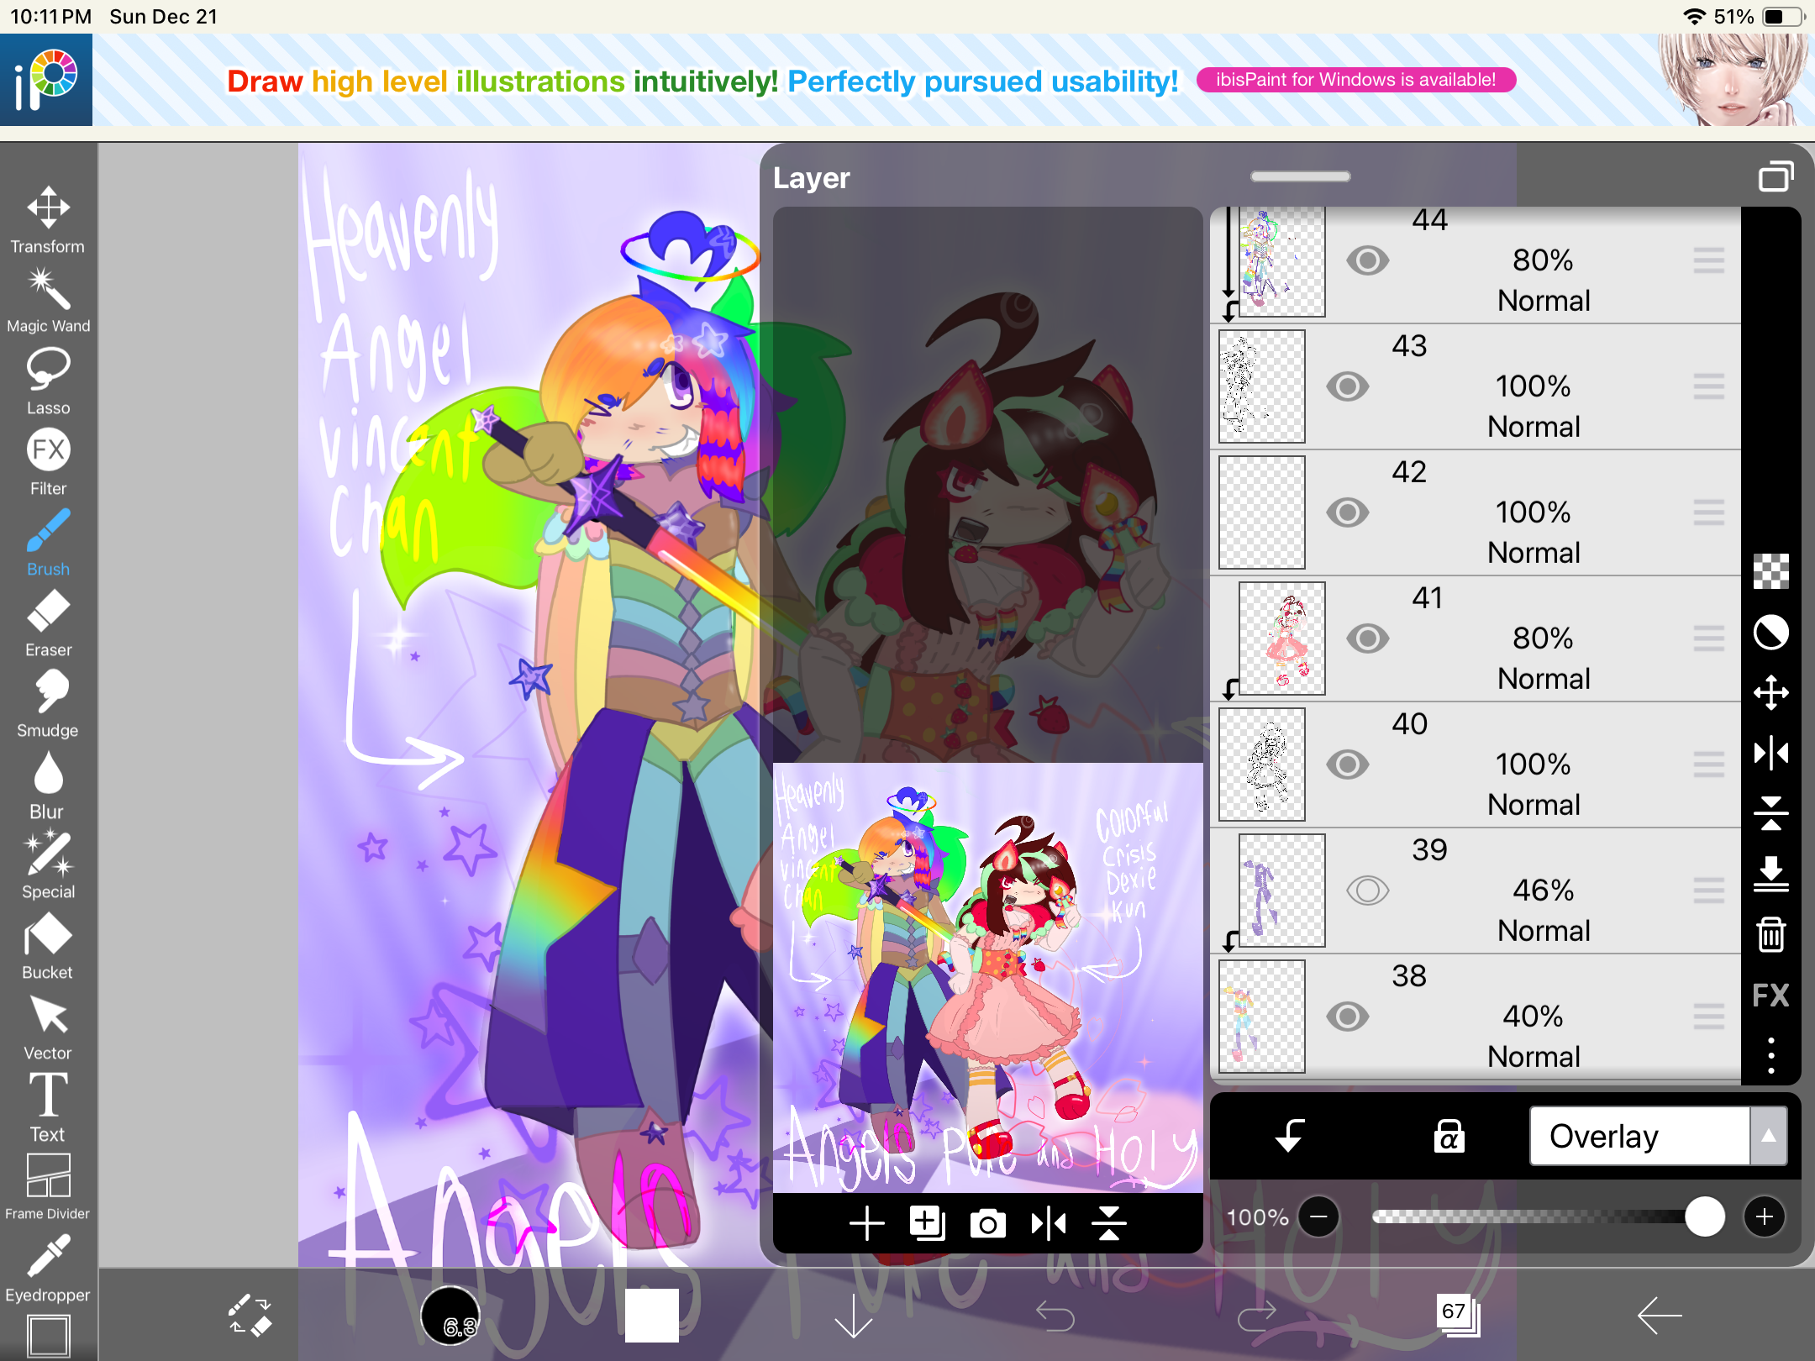Image resolution: width=1815 pixels, height=1361 pixels.
Task: Open the Overlay blend mode dropdown
Action: click(1639, 1136)
